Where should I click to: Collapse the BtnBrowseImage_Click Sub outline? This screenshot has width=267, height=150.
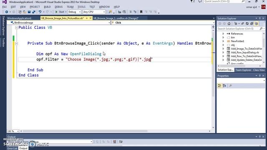pyautogui.click(x=16, y=43)
